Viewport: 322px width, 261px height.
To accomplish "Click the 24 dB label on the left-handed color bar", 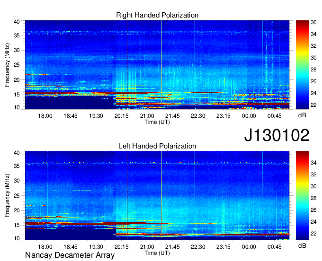I will 313,222.
